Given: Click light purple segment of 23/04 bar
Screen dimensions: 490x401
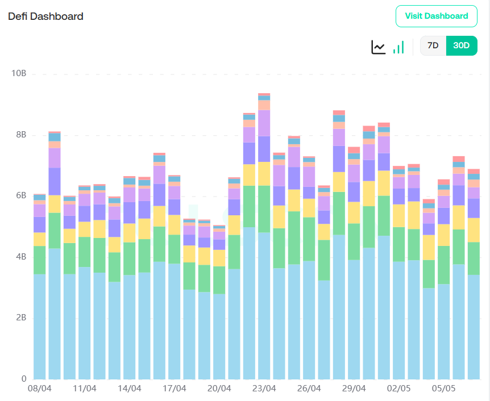Looking at the screenshot, I should 264,123.
